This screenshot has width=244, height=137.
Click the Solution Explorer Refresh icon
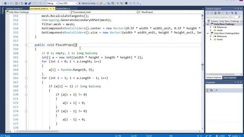coord(236,13)
